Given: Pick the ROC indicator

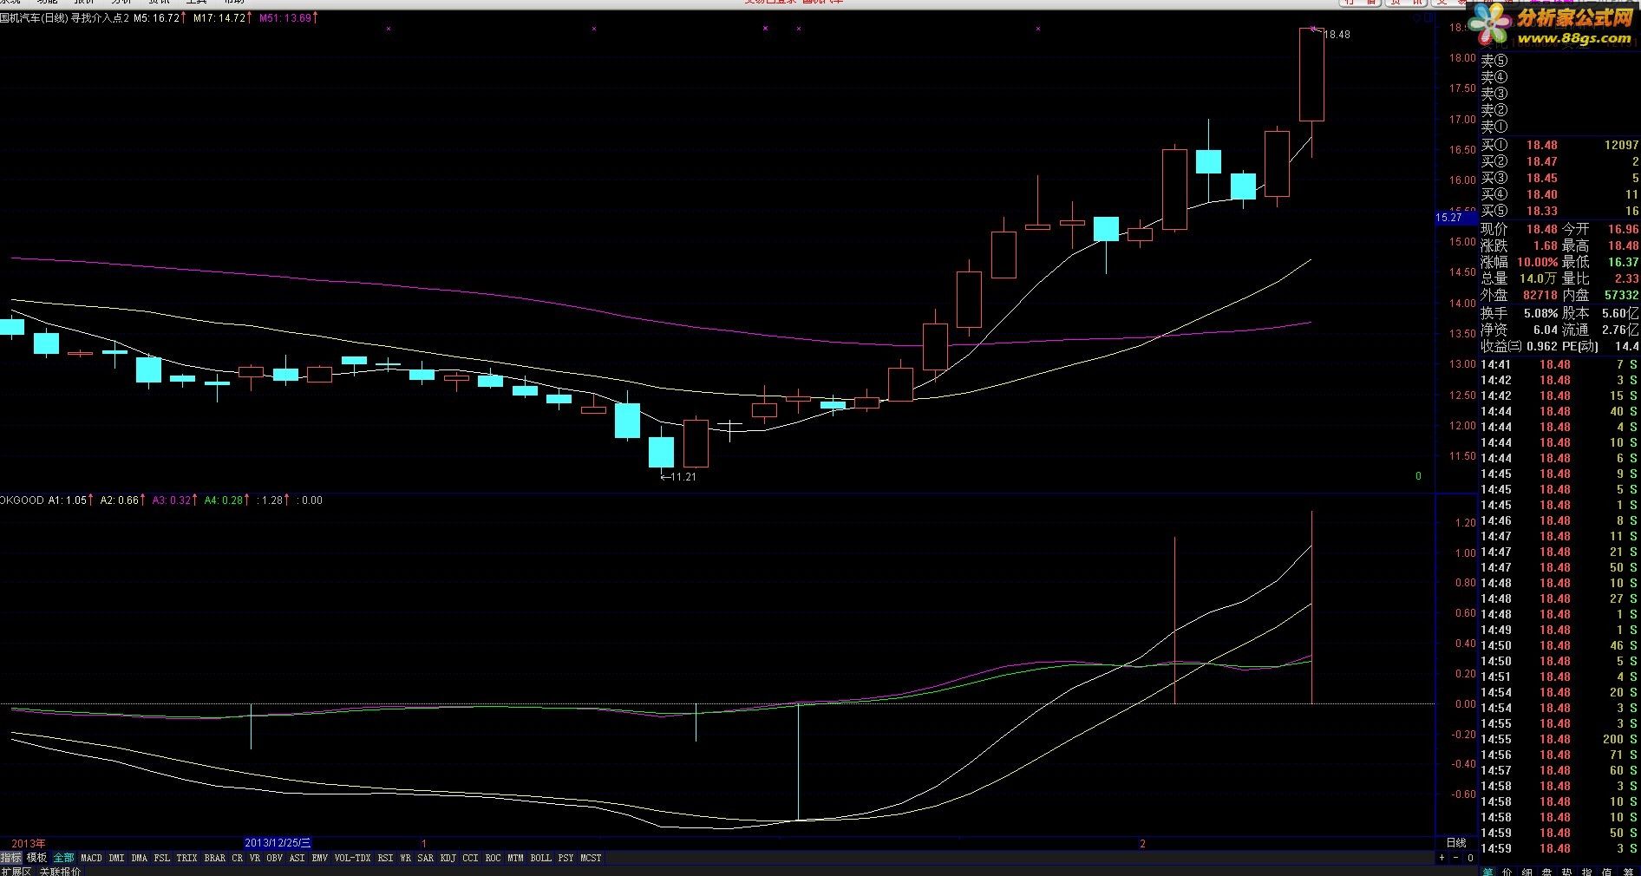Looking at the screenshot, I should (x=493, y=858).
